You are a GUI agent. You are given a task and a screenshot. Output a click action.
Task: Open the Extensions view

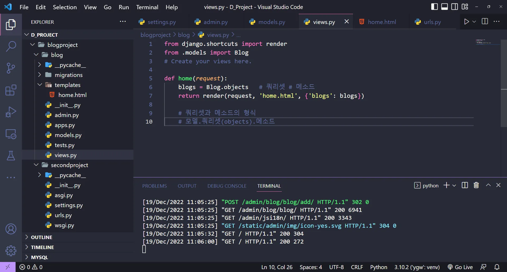click(11, 90)
